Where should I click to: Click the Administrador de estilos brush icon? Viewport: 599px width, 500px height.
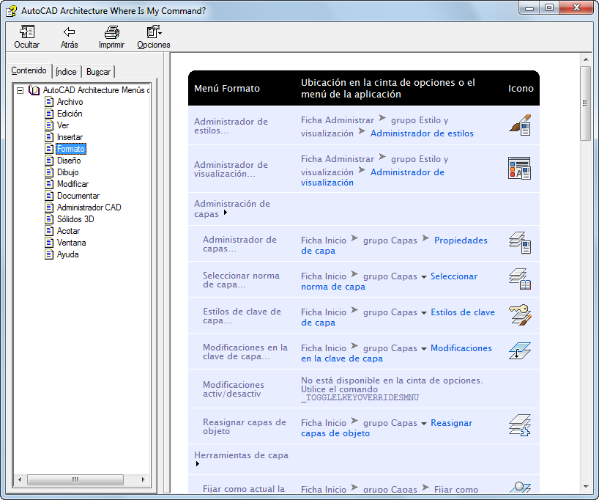pyautogui.click(x=519, y=125)
